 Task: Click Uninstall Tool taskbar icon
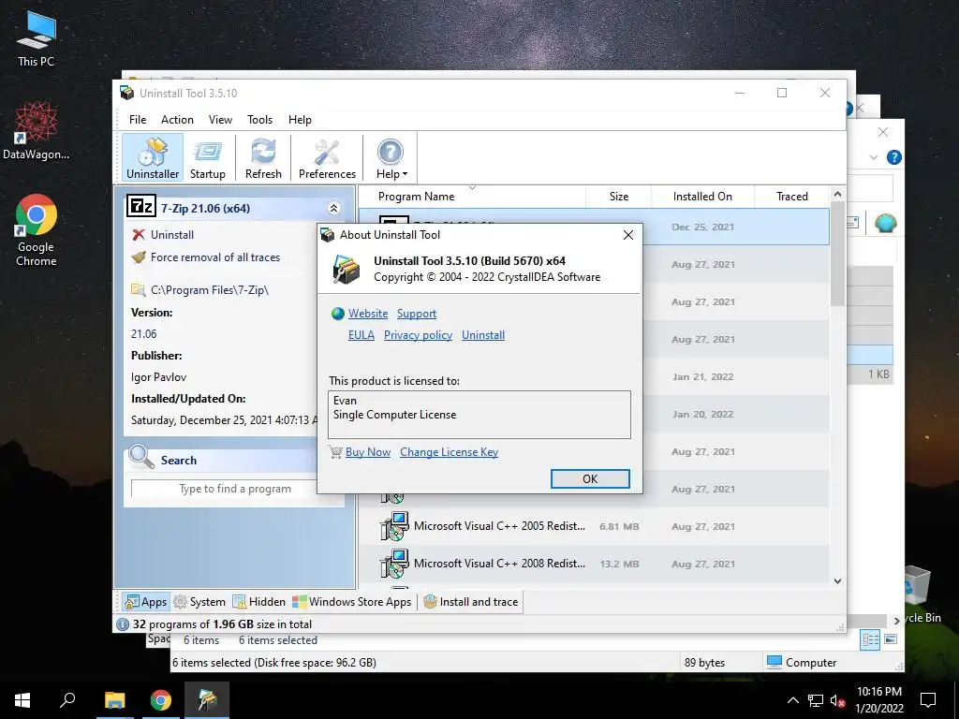[x=207, y=700]
